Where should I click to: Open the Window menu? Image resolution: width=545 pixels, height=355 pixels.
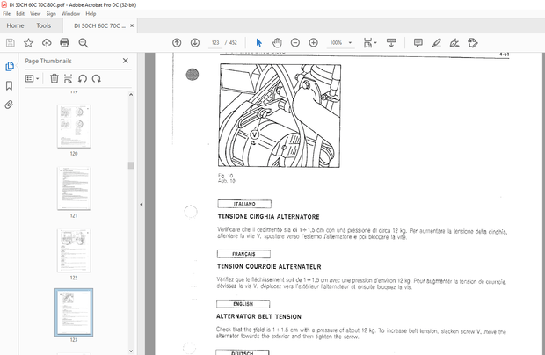click(x=70, y=14)
